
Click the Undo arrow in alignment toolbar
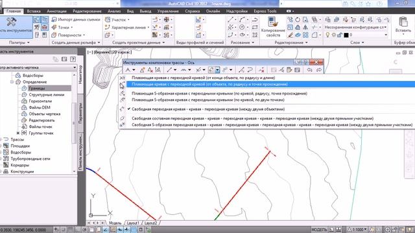(309, 70)
